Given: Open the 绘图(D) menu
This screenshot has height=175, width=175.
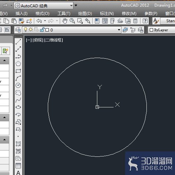Looking at the screenshot, I should point(85,14).
